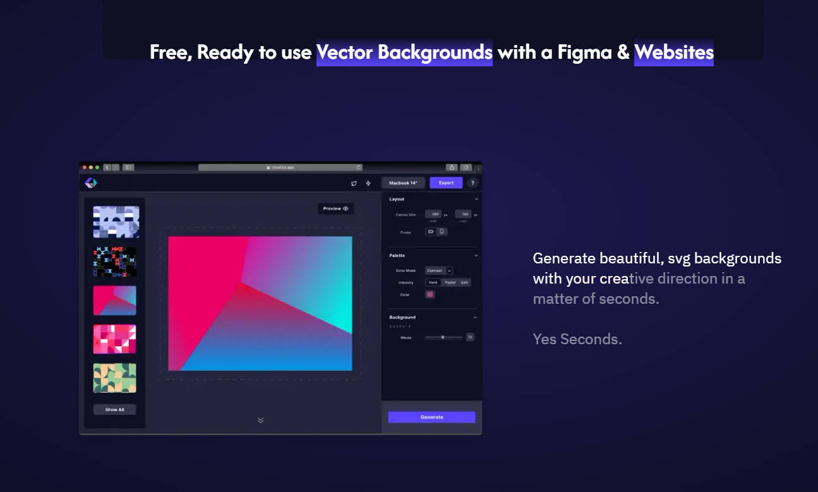Click the lightning bolt icon
The height and width of the screenshot is (492, 818).
point(368,183)
